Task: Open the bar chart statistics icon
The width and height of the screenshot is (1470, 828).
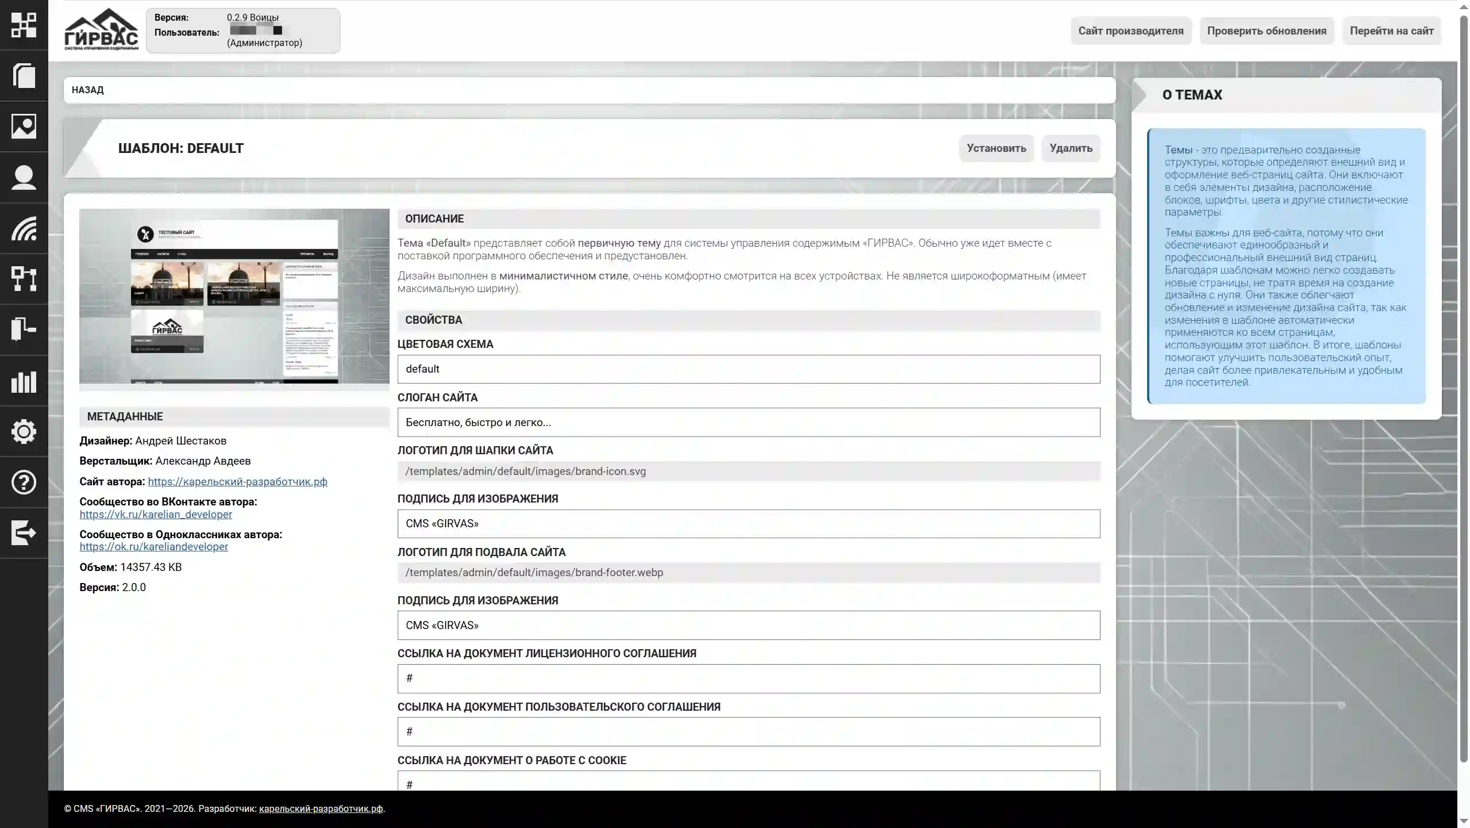Action: (24, 381)
